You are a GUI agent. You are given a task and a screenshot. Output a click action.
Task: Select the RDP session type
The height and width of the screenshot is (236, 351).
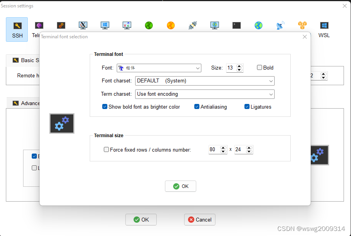(105, 25)
